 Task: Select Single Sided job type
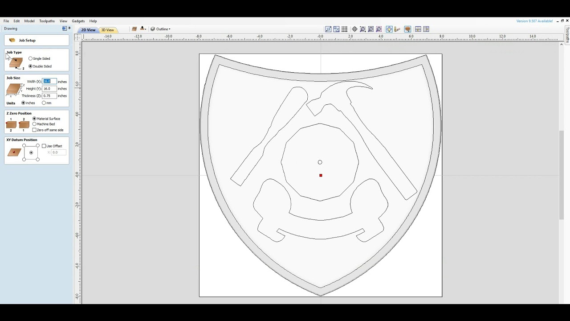click(x=30, y=58)
